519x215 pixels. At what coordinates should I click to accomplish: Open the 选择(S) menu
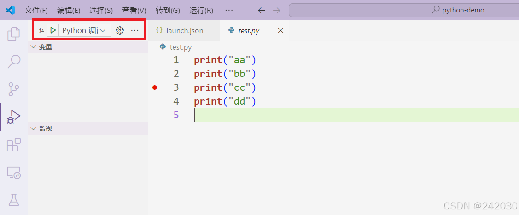(101, 10)
